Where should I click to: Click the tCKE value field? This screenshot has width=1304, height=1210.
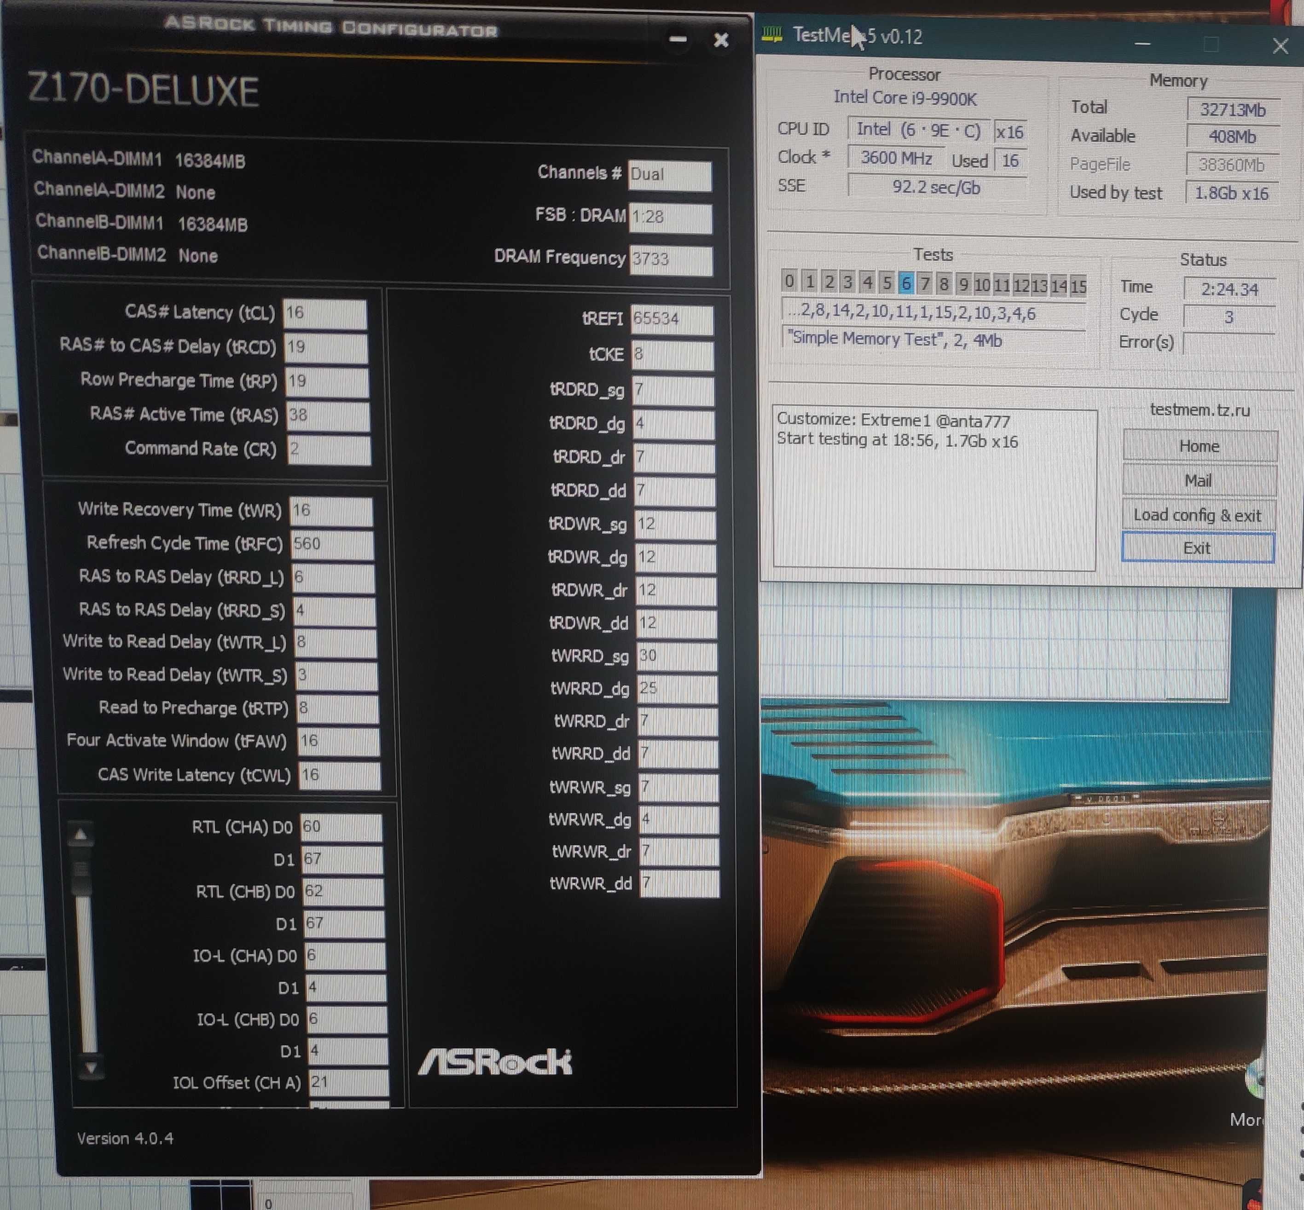(x=672, y=356)
